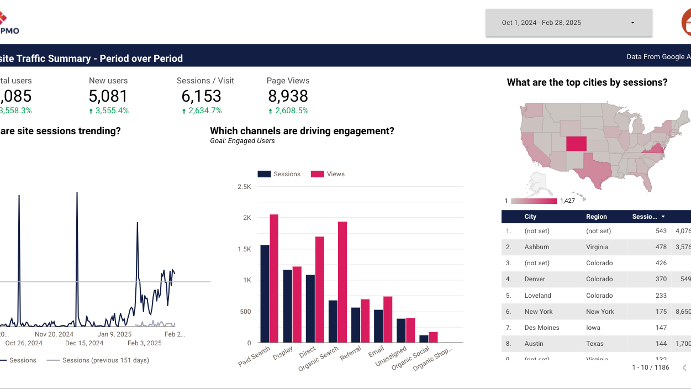Click the New users green up-arrow indicator
691x389 pixels.
(x=91, y=111)
